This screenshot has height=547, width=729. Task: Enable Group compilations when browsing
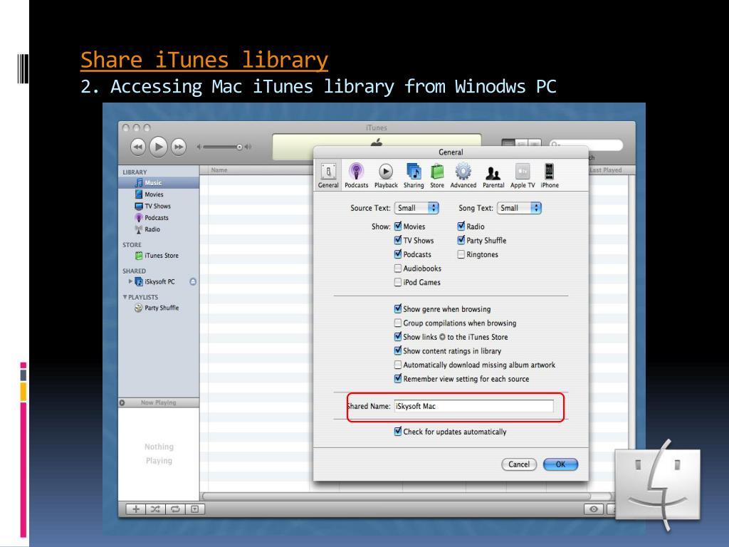point(398,323)
